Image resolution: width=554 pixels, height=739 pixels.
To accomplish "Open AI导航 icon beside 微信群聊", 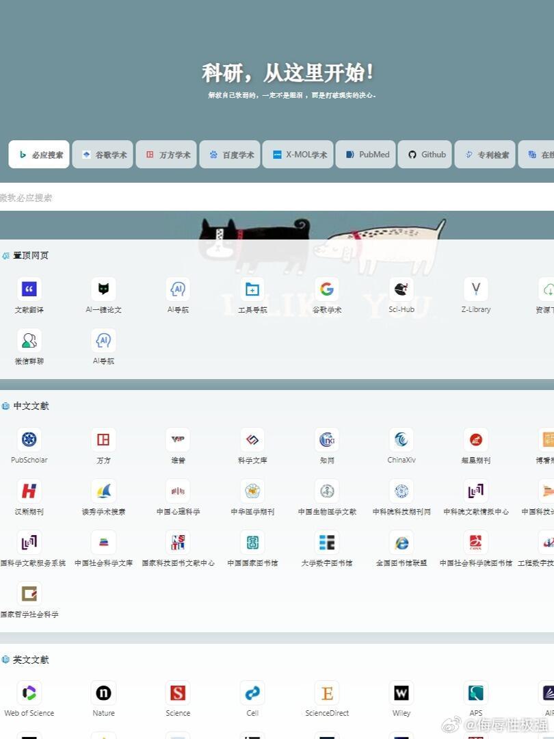I will (104, 340).
